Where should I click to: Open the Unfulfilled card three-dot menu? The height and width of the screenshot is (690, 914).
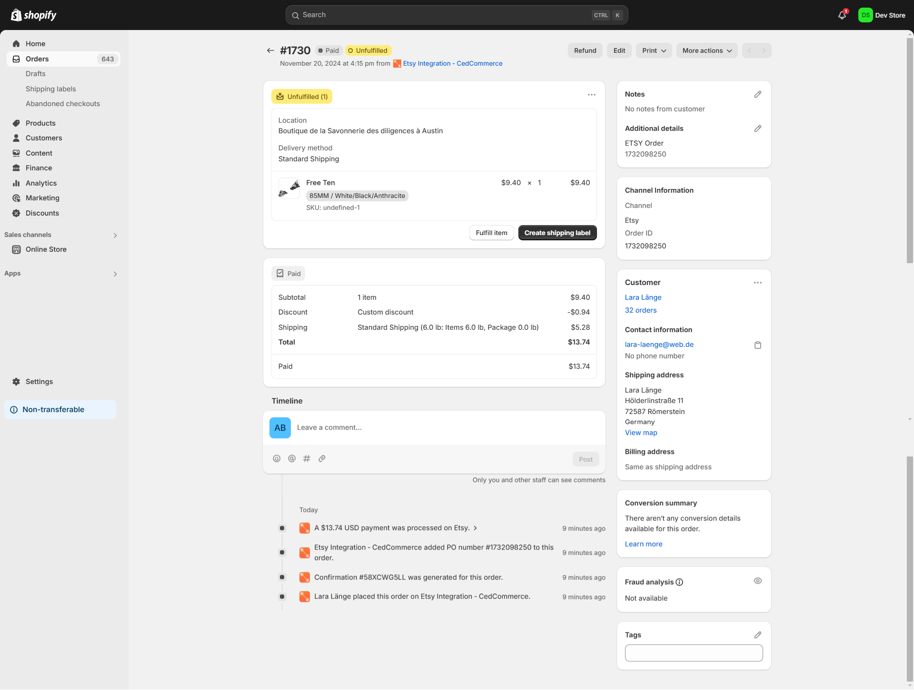pos(592,95)
